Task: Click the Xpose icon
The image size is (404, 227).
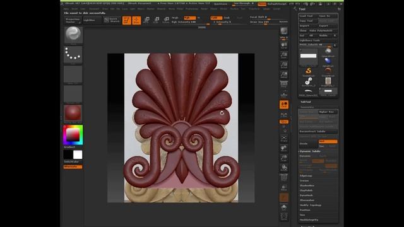Action: pos(284,217)
